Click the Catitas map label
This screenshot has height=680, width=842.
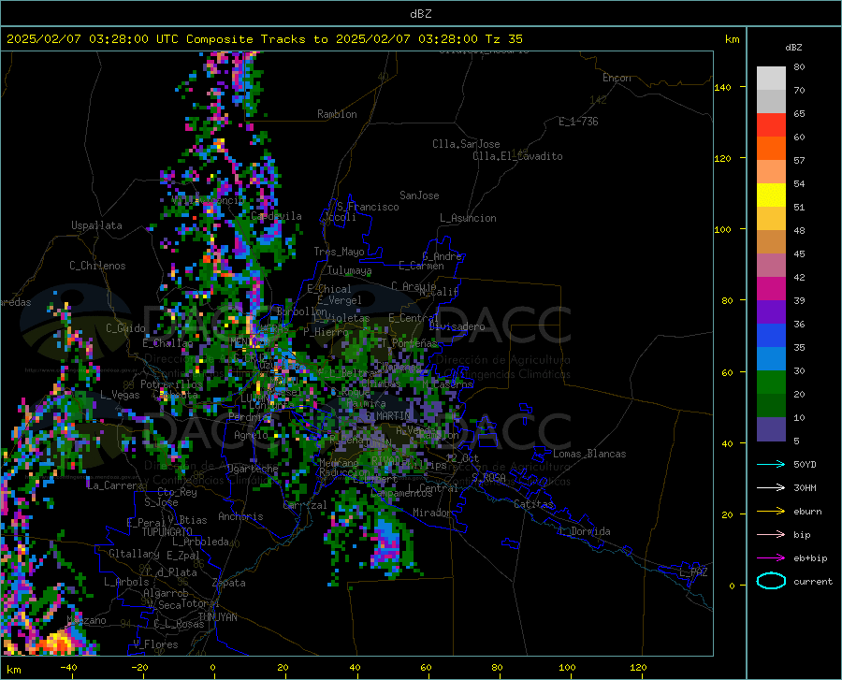click(533, 504)
